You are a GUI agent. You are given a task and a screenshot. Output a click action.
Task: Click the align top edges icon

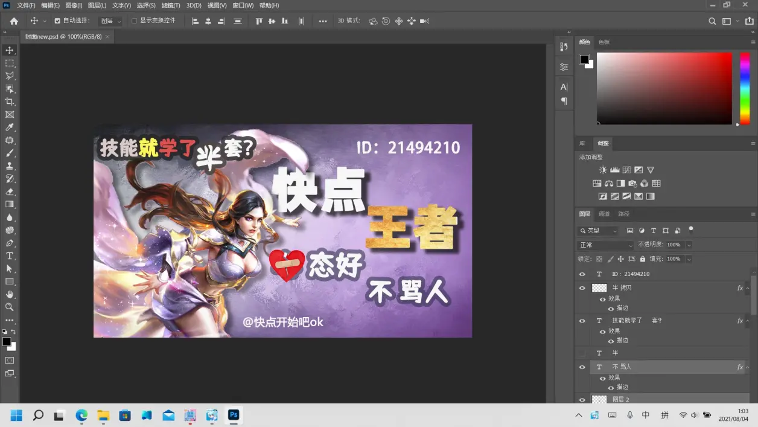click(259, 21)
